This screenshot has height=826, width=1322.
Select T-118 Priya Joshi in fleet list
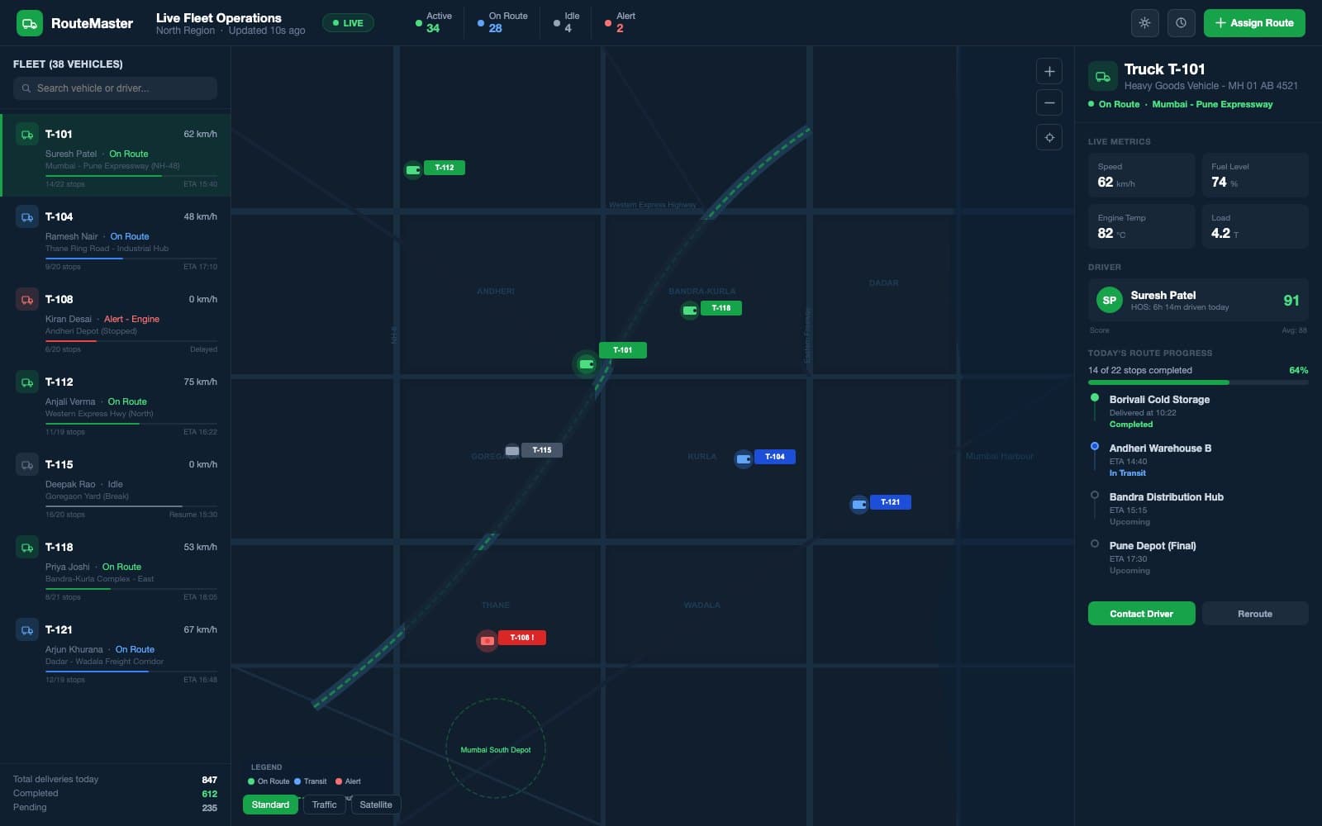click(x=116, y=568)
